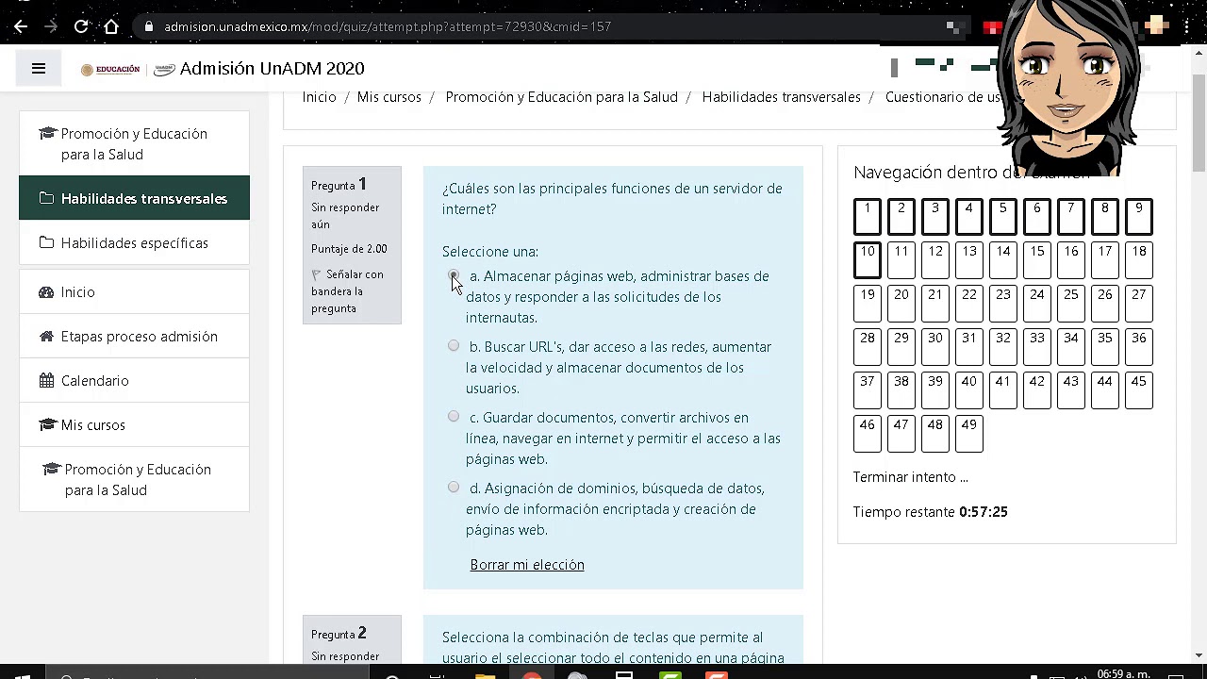Jump to question 37 in navigation
The height and width of the screenshot is (679, 1207).
[868, 390]
